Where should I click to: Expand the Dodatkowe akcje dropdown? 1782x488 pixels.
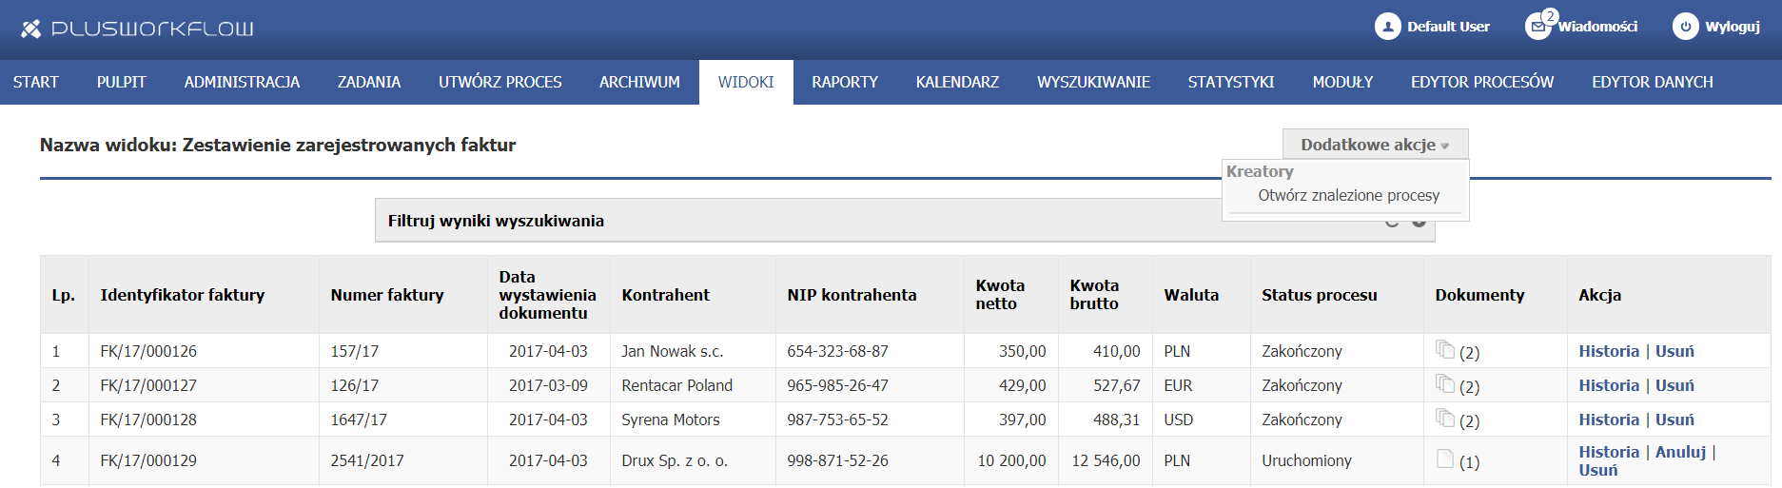click(x=1375, y=145)
